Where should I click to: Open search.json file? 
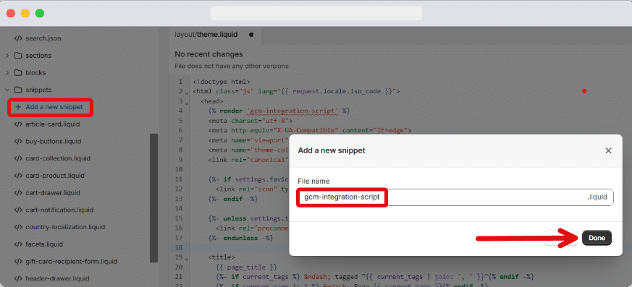(x=43, y=38)
